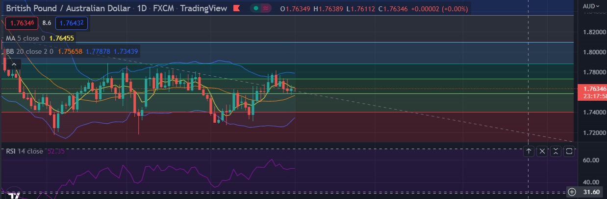Click the BB lower band value 1.73439
The height and width of the screenshot is (199, 607).
(x=126, y=51)
